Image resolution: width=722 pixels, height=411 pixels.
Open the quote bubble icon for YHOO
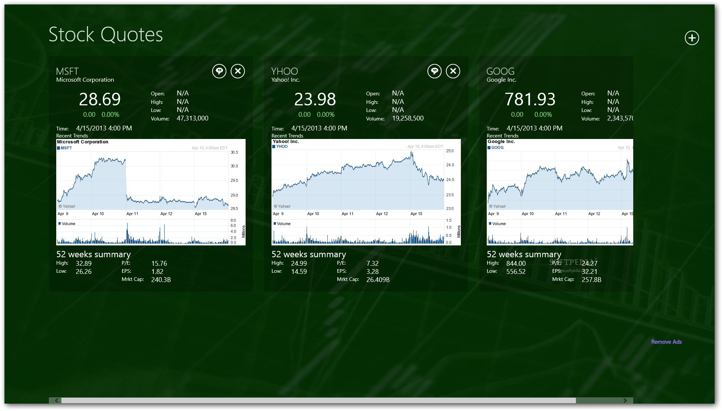pyautogui.click(x=434, y=71)
